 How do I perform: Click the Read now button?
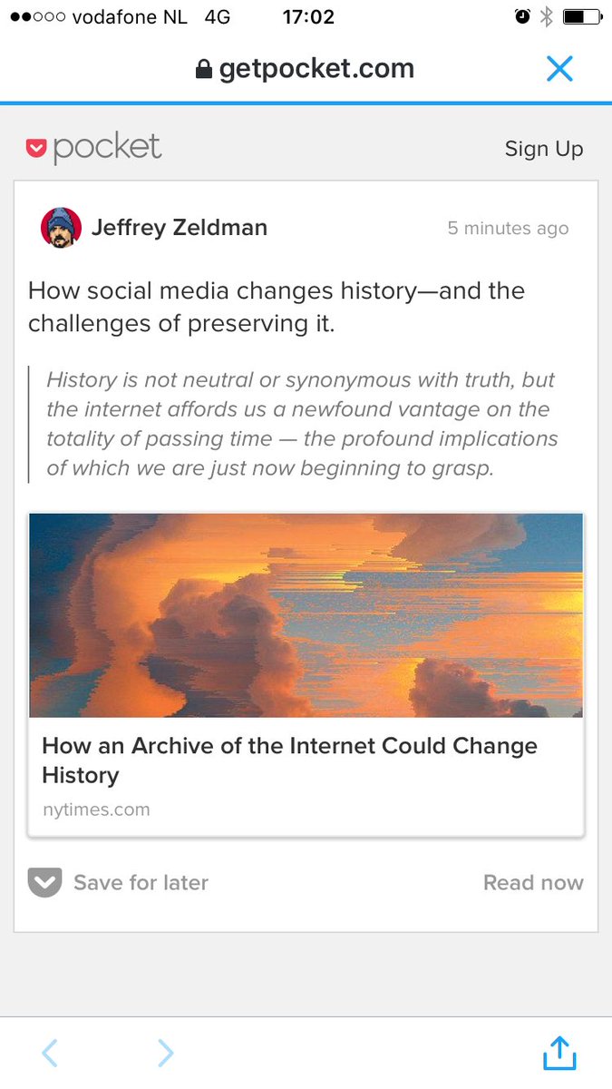(x=533, y=883)
